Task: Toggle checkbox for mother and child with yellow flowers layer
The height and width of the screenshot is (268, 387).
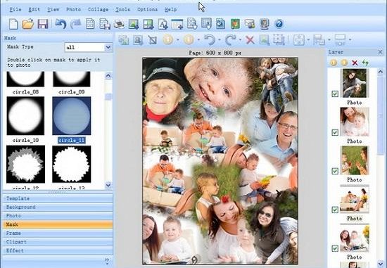Action: (335, 248)
